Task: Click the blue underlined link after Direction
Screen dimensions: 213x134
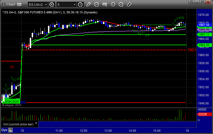Action: point(23,102)
